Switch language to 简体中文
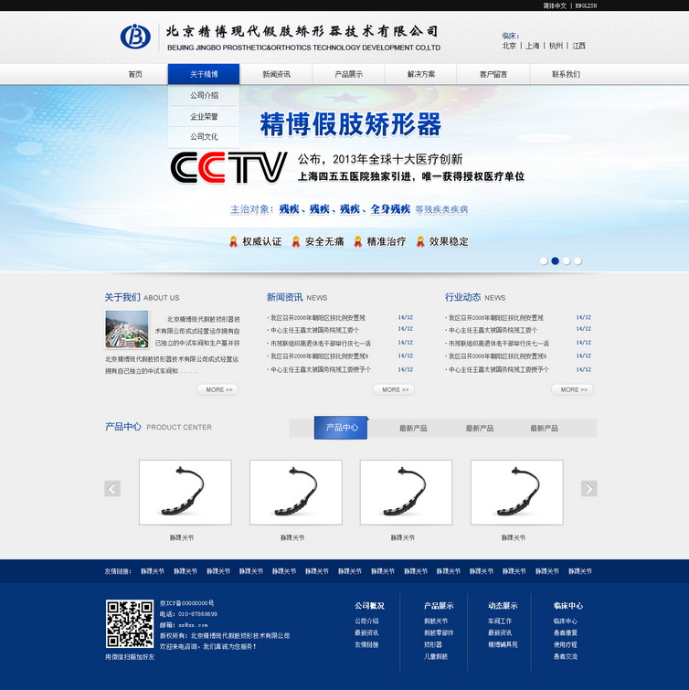Viewport: 689px width, 690px height. (x=555, y=5)
